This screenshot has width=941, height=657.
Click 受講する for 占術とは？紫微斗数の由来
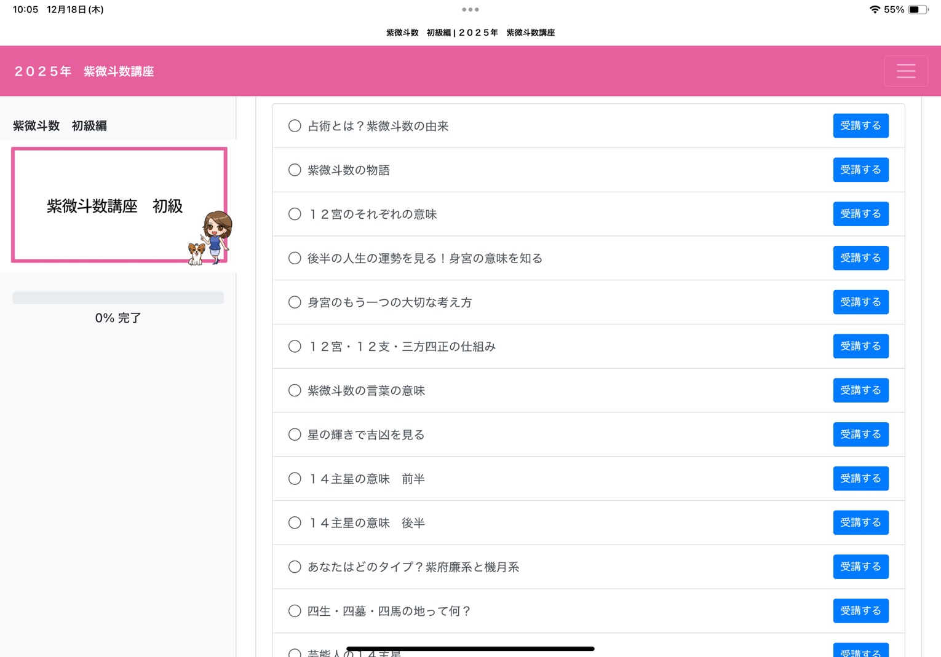click(x=860, y=126)
